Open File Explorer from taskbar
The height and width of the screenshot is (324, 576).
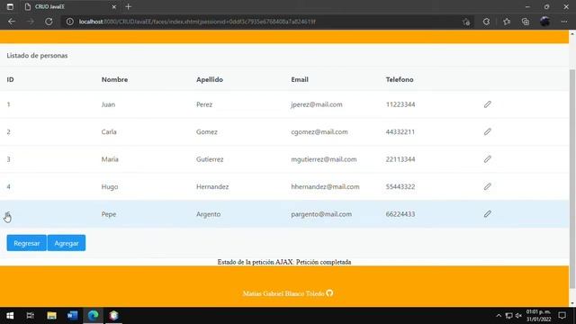pos(51,316)
